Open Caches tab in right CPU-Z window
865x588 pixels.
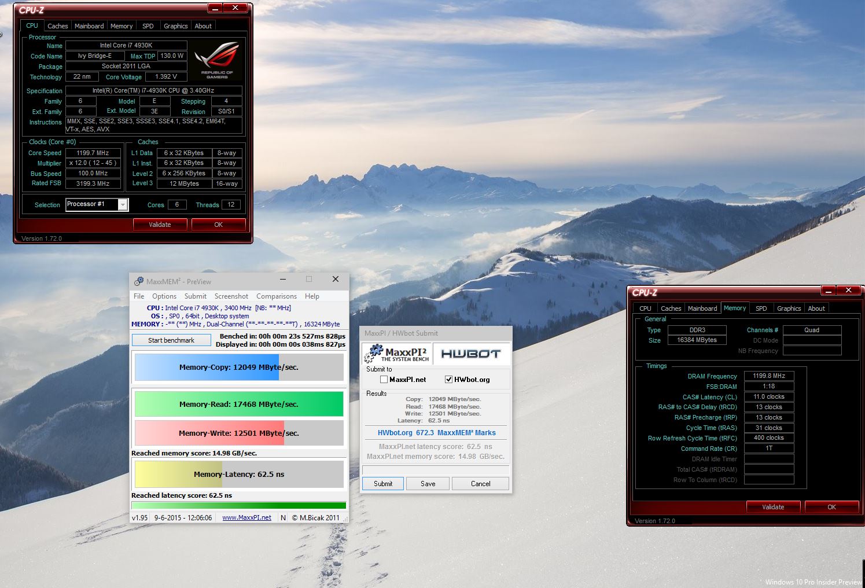671,308
